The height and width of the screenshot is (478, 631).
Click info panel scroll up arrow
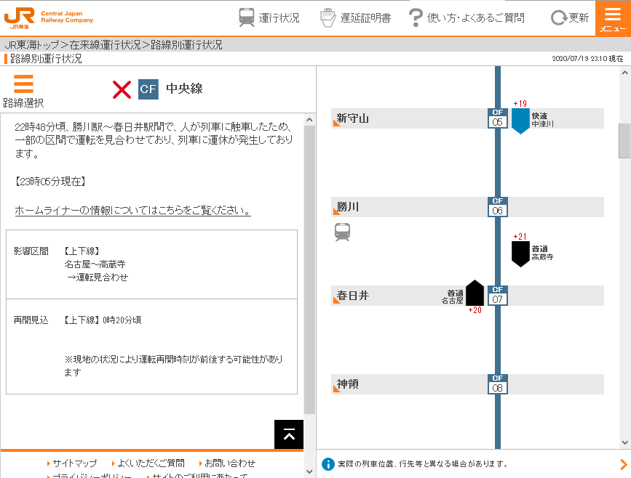[309, 120]
